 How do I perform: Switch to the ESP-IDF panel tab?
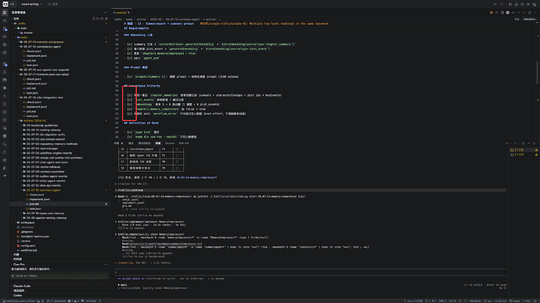coord(184,143)
